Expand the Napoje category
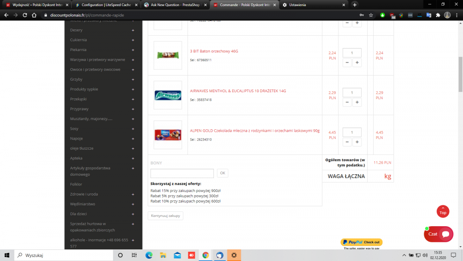Image resolution: width=463 pixels, height=261 pixels. (133, 139)
